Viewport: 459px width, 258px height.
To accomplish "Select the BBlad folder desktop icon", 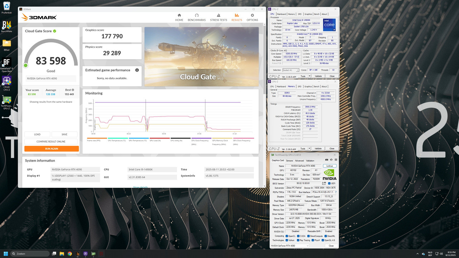I will 6,45.
